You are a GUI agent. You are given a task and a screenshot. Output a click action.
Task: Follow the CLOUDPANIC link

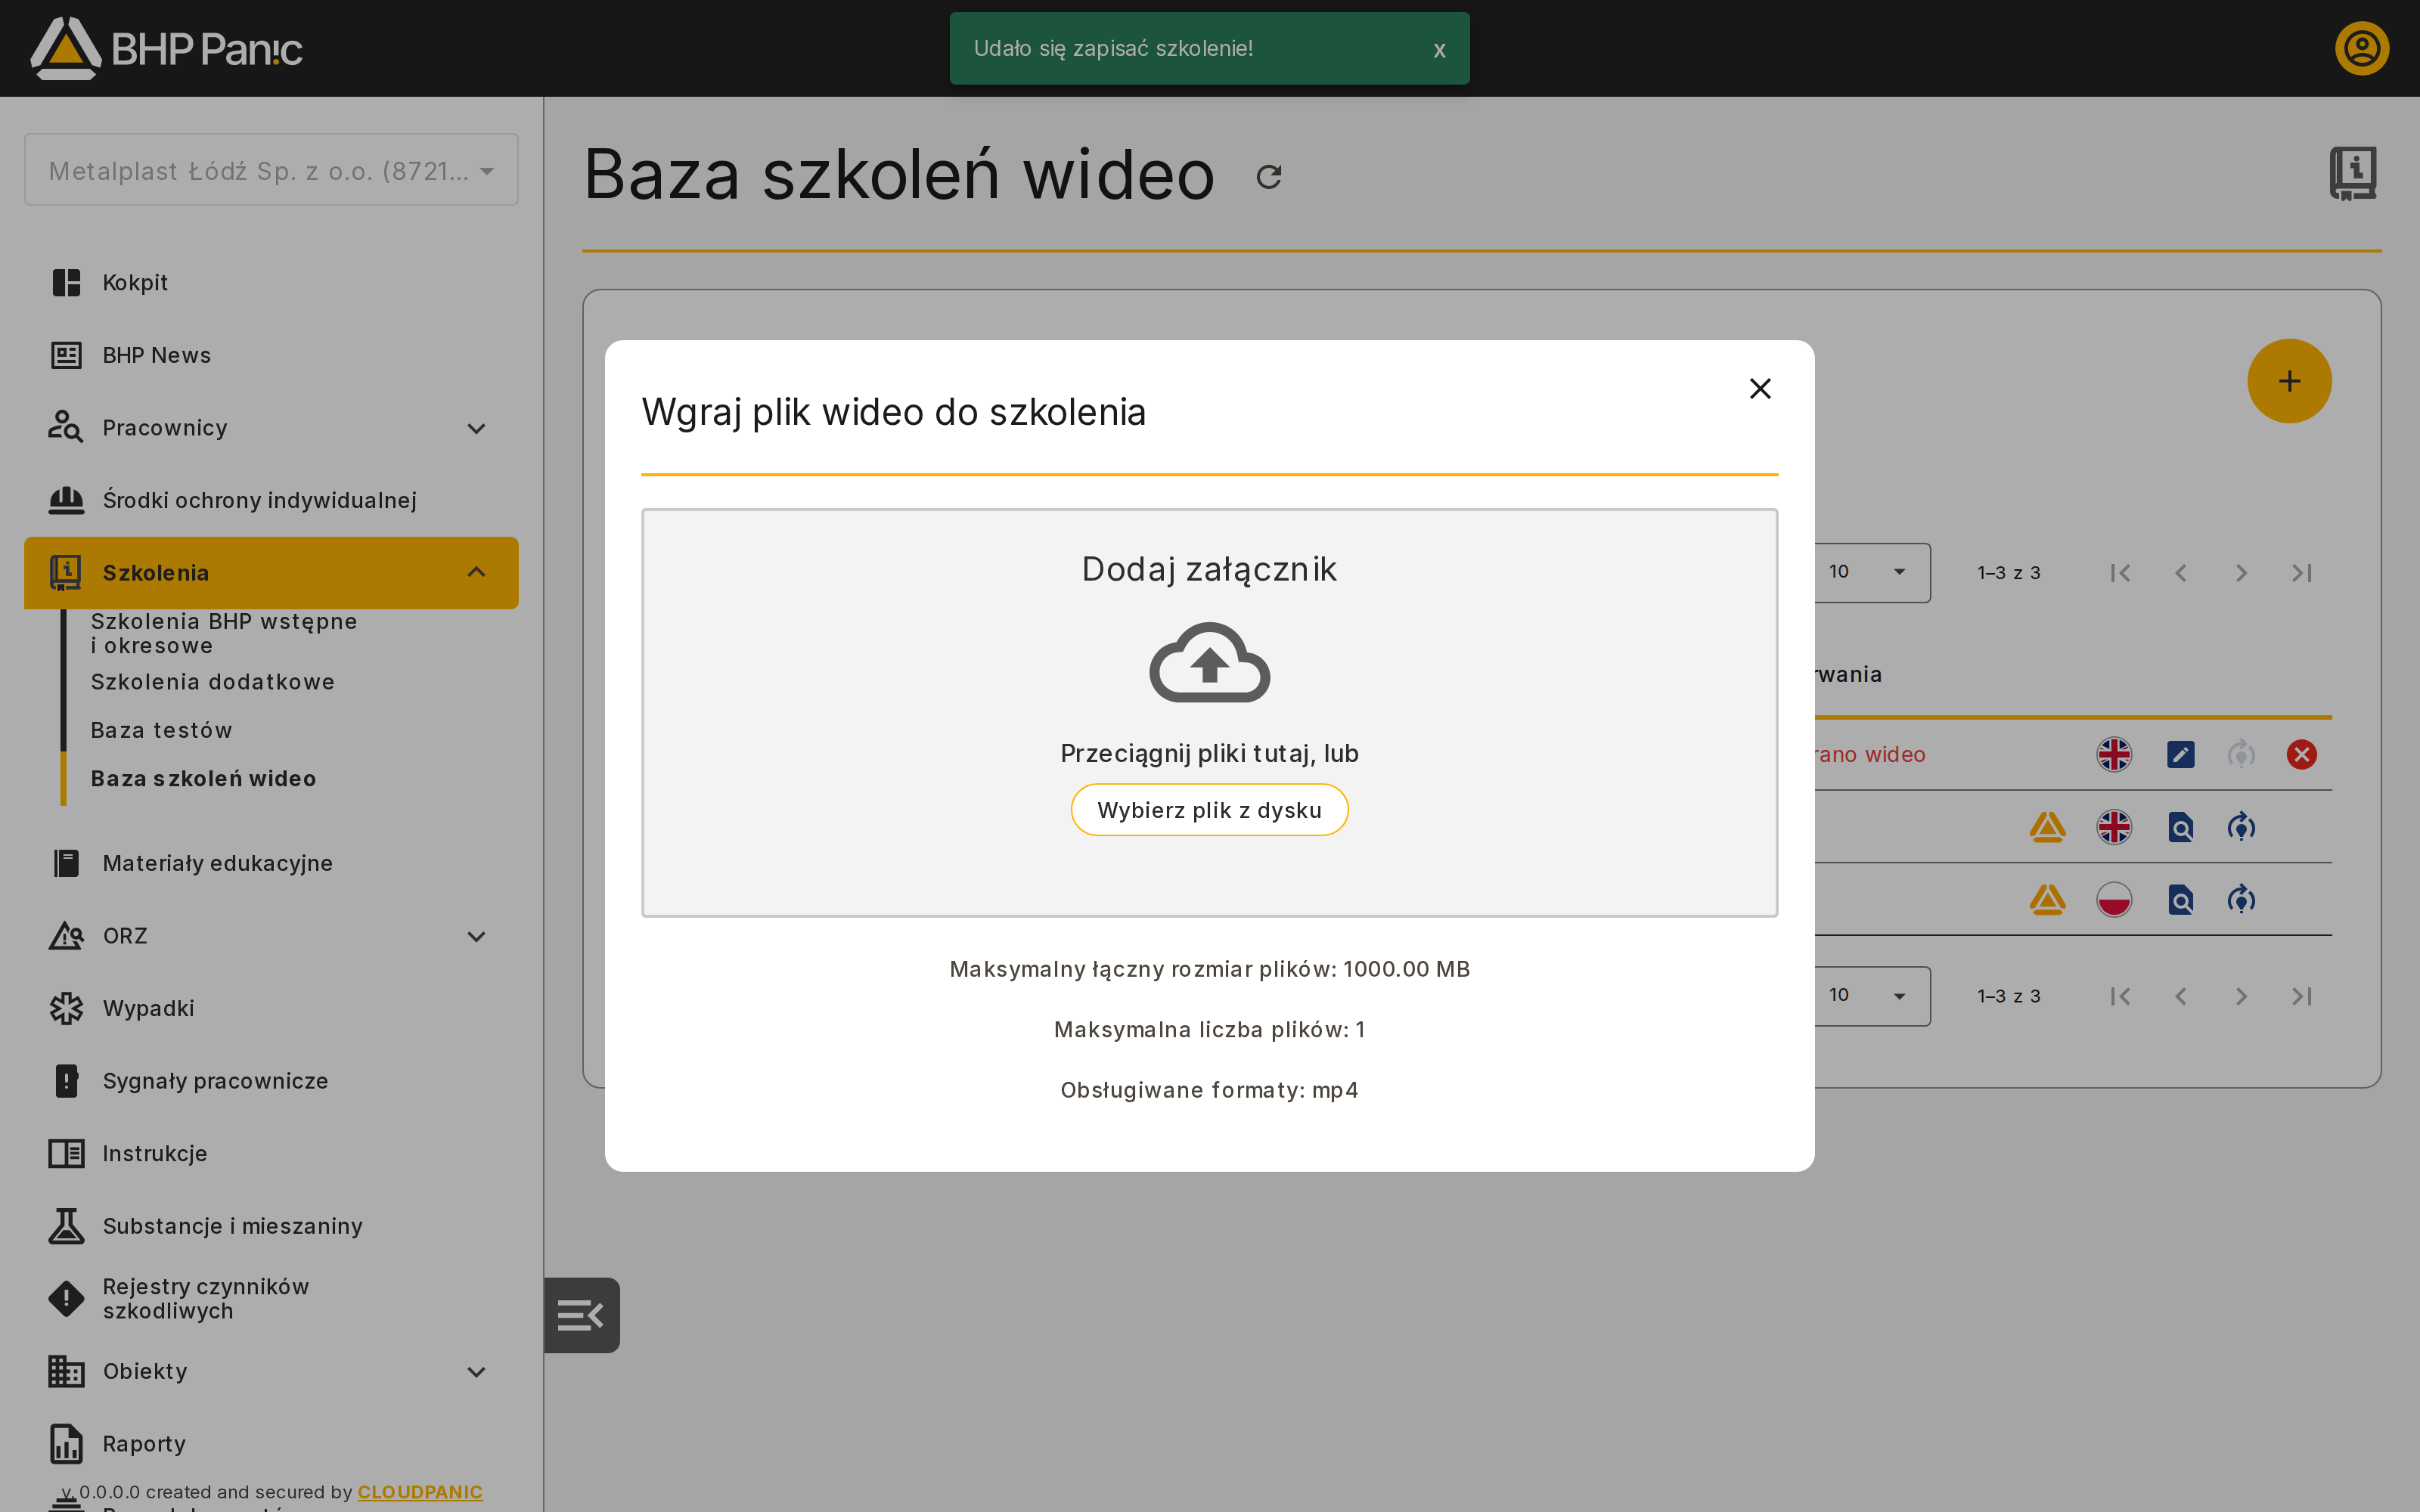click(420, 1491)
